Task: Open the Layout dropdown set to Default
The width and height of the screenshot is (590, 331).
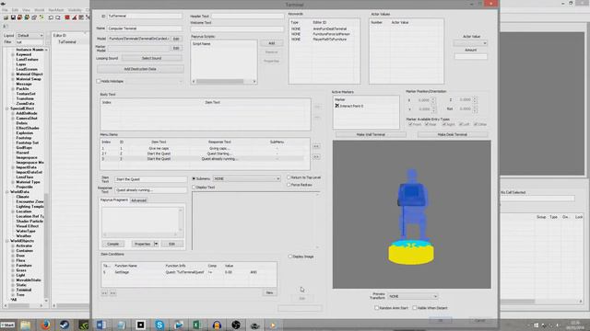Action: pyautogui.click(x=30, y=35)
